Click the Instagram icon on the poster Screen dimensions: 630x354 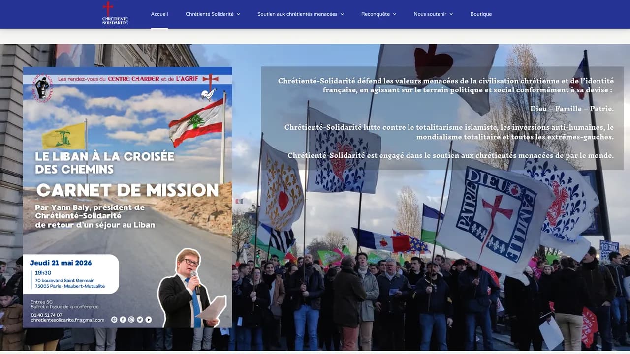click(x=131, y=320)
